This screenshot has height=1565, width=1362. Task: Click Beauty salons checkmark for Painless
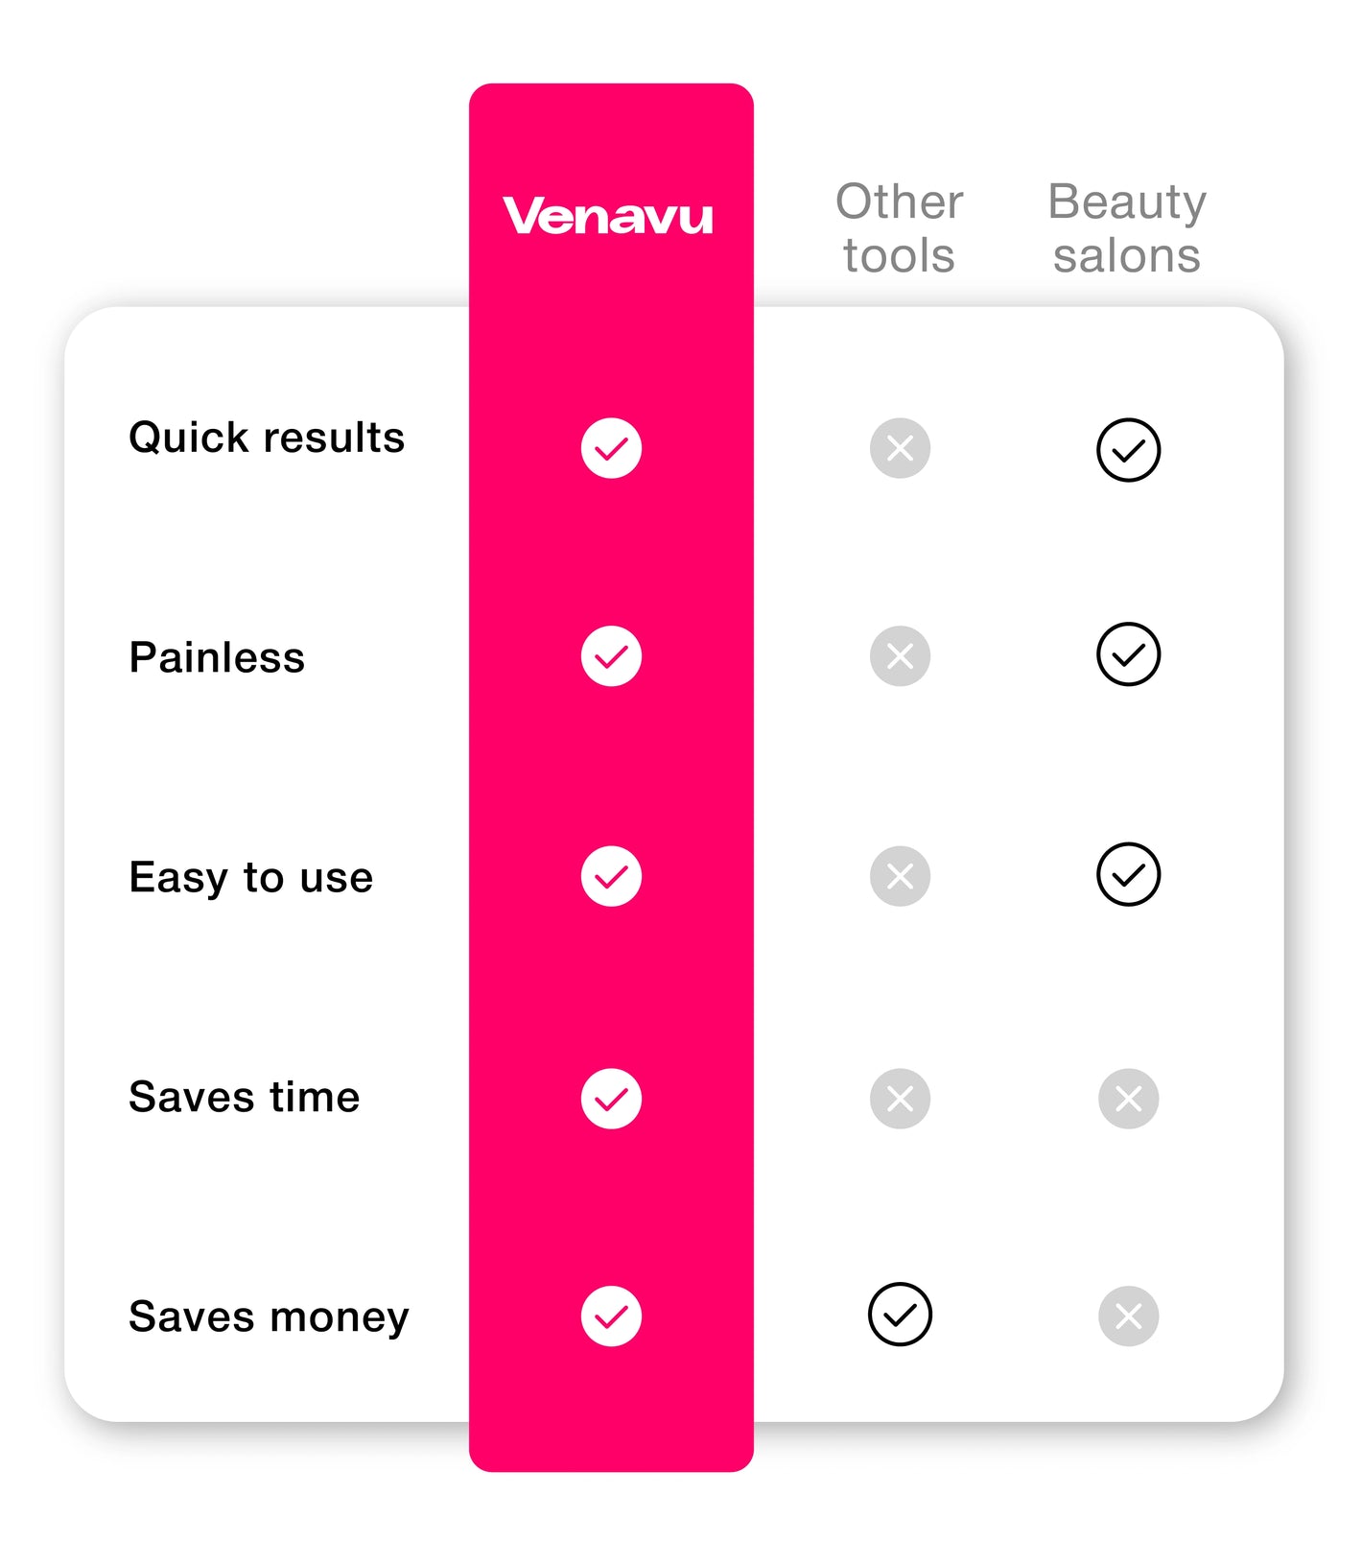tap(1128, 654)
